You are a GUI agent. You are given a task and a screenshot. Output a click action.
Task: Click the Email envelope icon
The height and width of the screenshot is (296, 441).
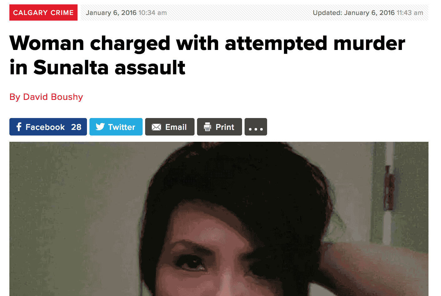coord(156,127)
